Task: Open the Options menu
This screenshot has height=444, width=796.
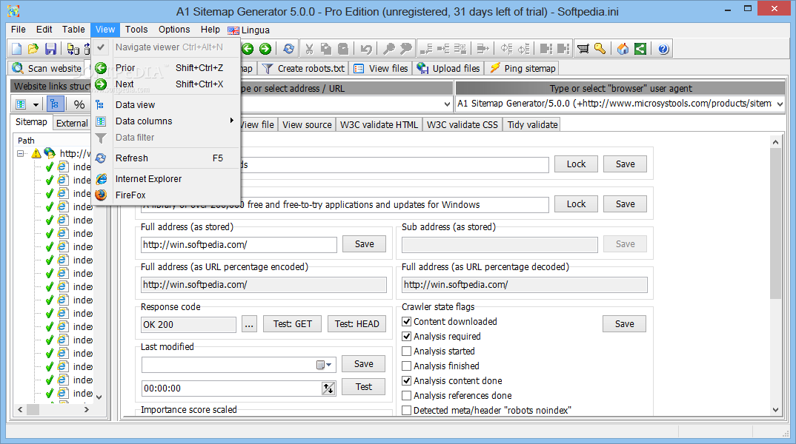Action: pyautogui.click(x=174, y=30)
